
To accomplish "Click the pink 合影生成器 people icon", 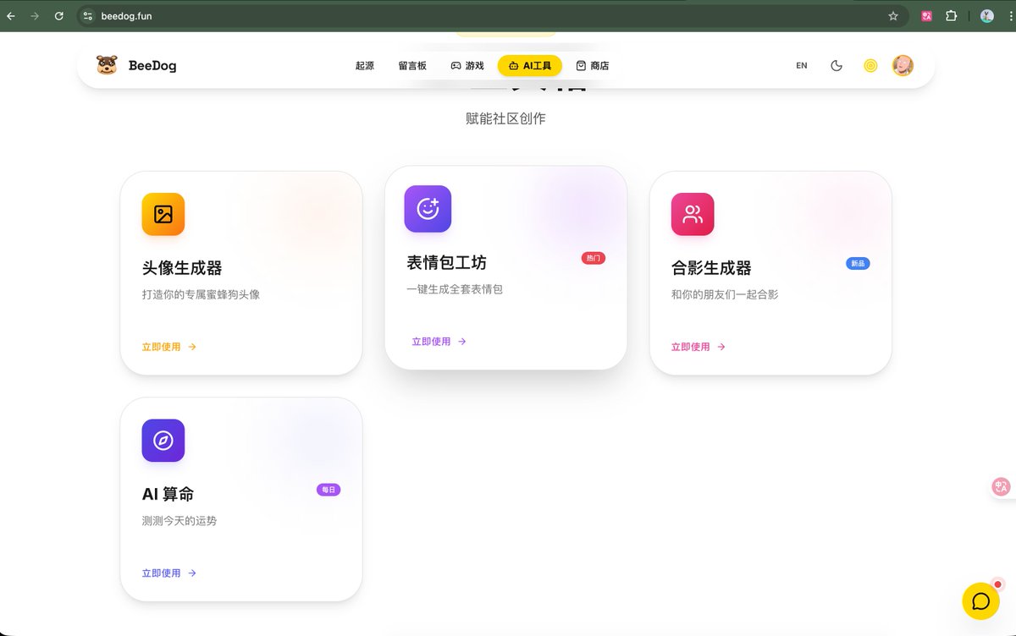I will pos(693,214).
